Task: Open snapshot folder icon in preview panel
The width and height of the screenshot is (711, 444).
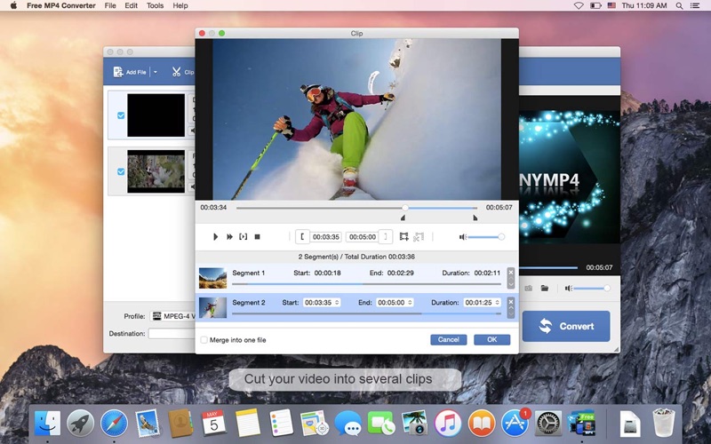Action: pos(545,288)
